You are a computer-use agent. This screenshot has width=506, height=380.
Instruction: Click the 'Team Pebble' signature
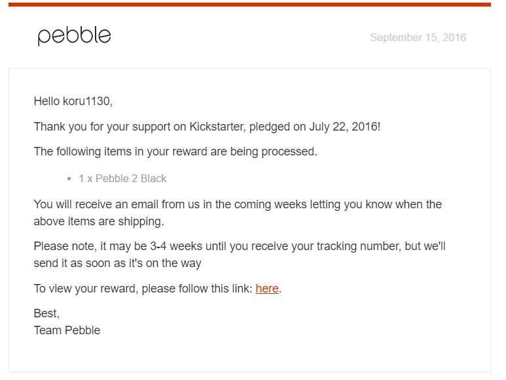(67, 330)
